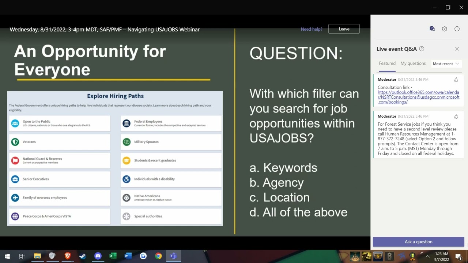Open the Teams settings gear
The width and height of the screenshot is (468, 263).
coord(445,29)
